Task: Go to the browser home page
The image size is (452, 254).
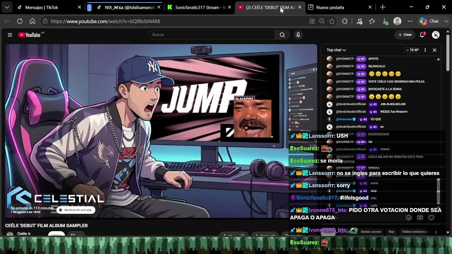Action: [32, 21]
